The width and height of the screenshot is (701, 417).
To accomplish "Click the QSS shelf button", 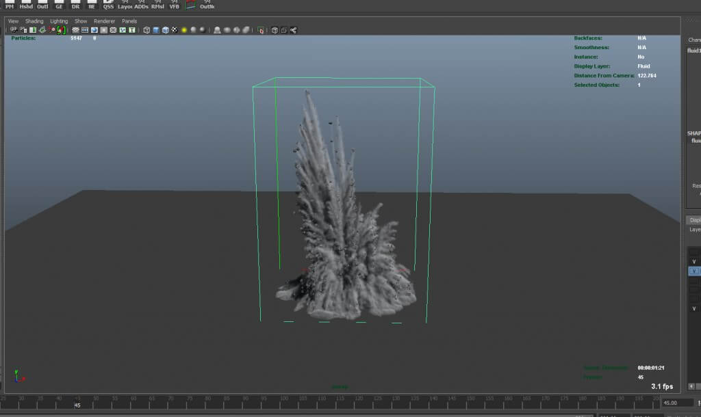I will (108, 5).
